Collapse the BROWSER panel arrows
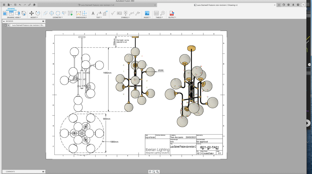Image resolution: width=312 pixels, height=174 pixels. (x=4, y=21)
